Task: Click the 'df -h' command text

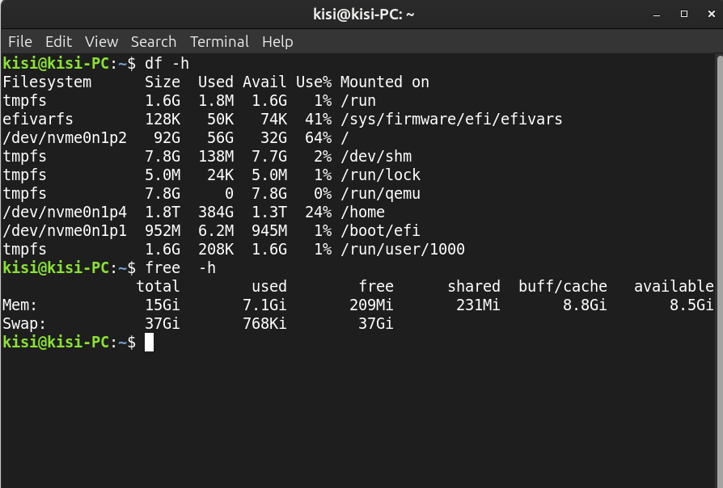Action: [x=167, y=64]
